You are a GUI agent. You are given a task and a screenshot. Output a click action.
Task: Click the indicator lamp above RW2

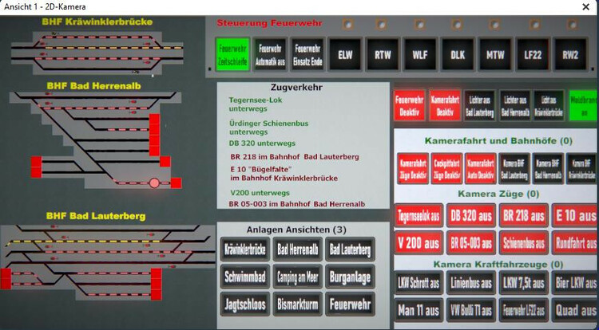coord(572,25)
